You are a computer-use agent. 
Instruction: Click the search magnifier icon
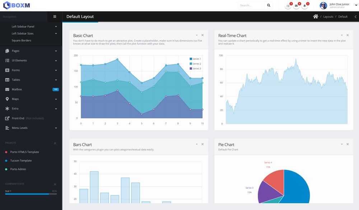(269, 5)
